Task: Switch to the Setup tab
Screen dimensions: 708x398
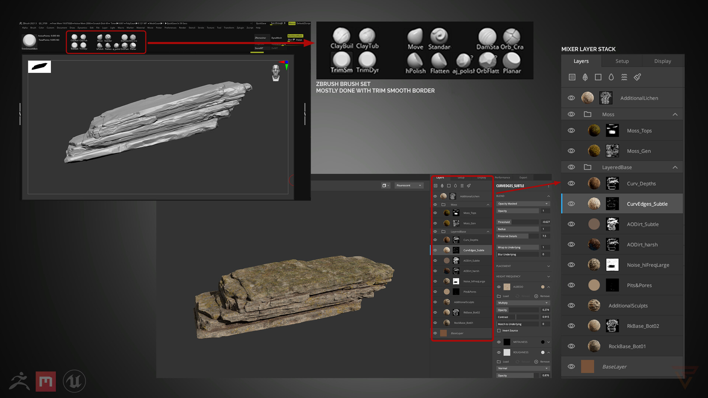Action: [x=621, y=61]
